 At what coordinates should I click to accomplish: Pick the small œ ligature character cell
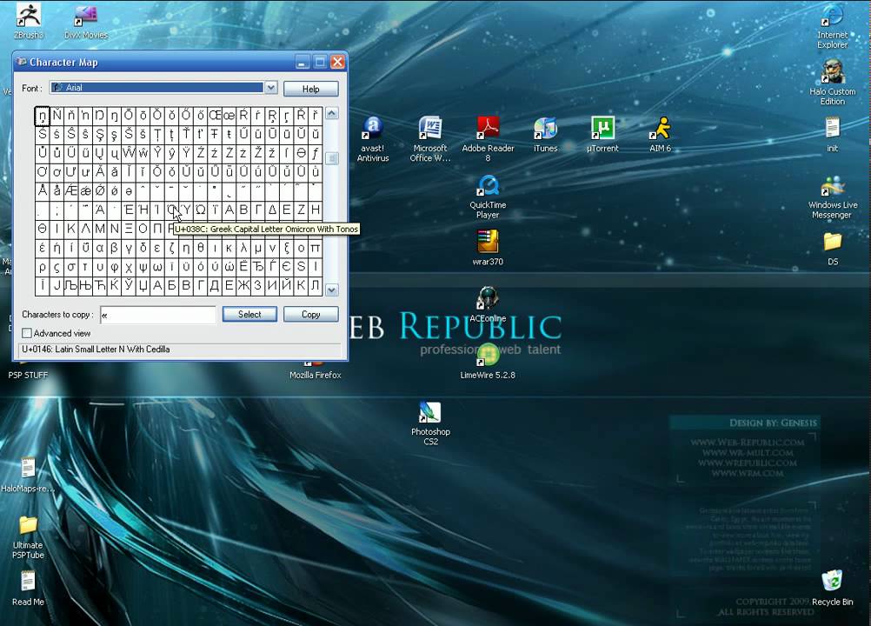tap(229, 116)
